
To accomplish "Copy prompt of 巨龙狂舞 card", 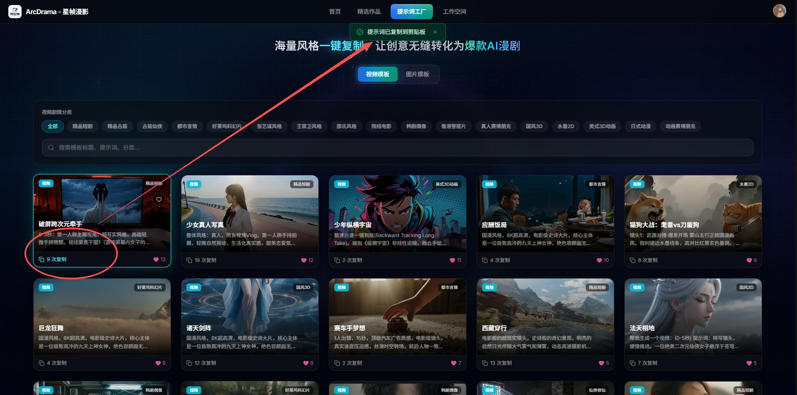I will coord(53,363).
